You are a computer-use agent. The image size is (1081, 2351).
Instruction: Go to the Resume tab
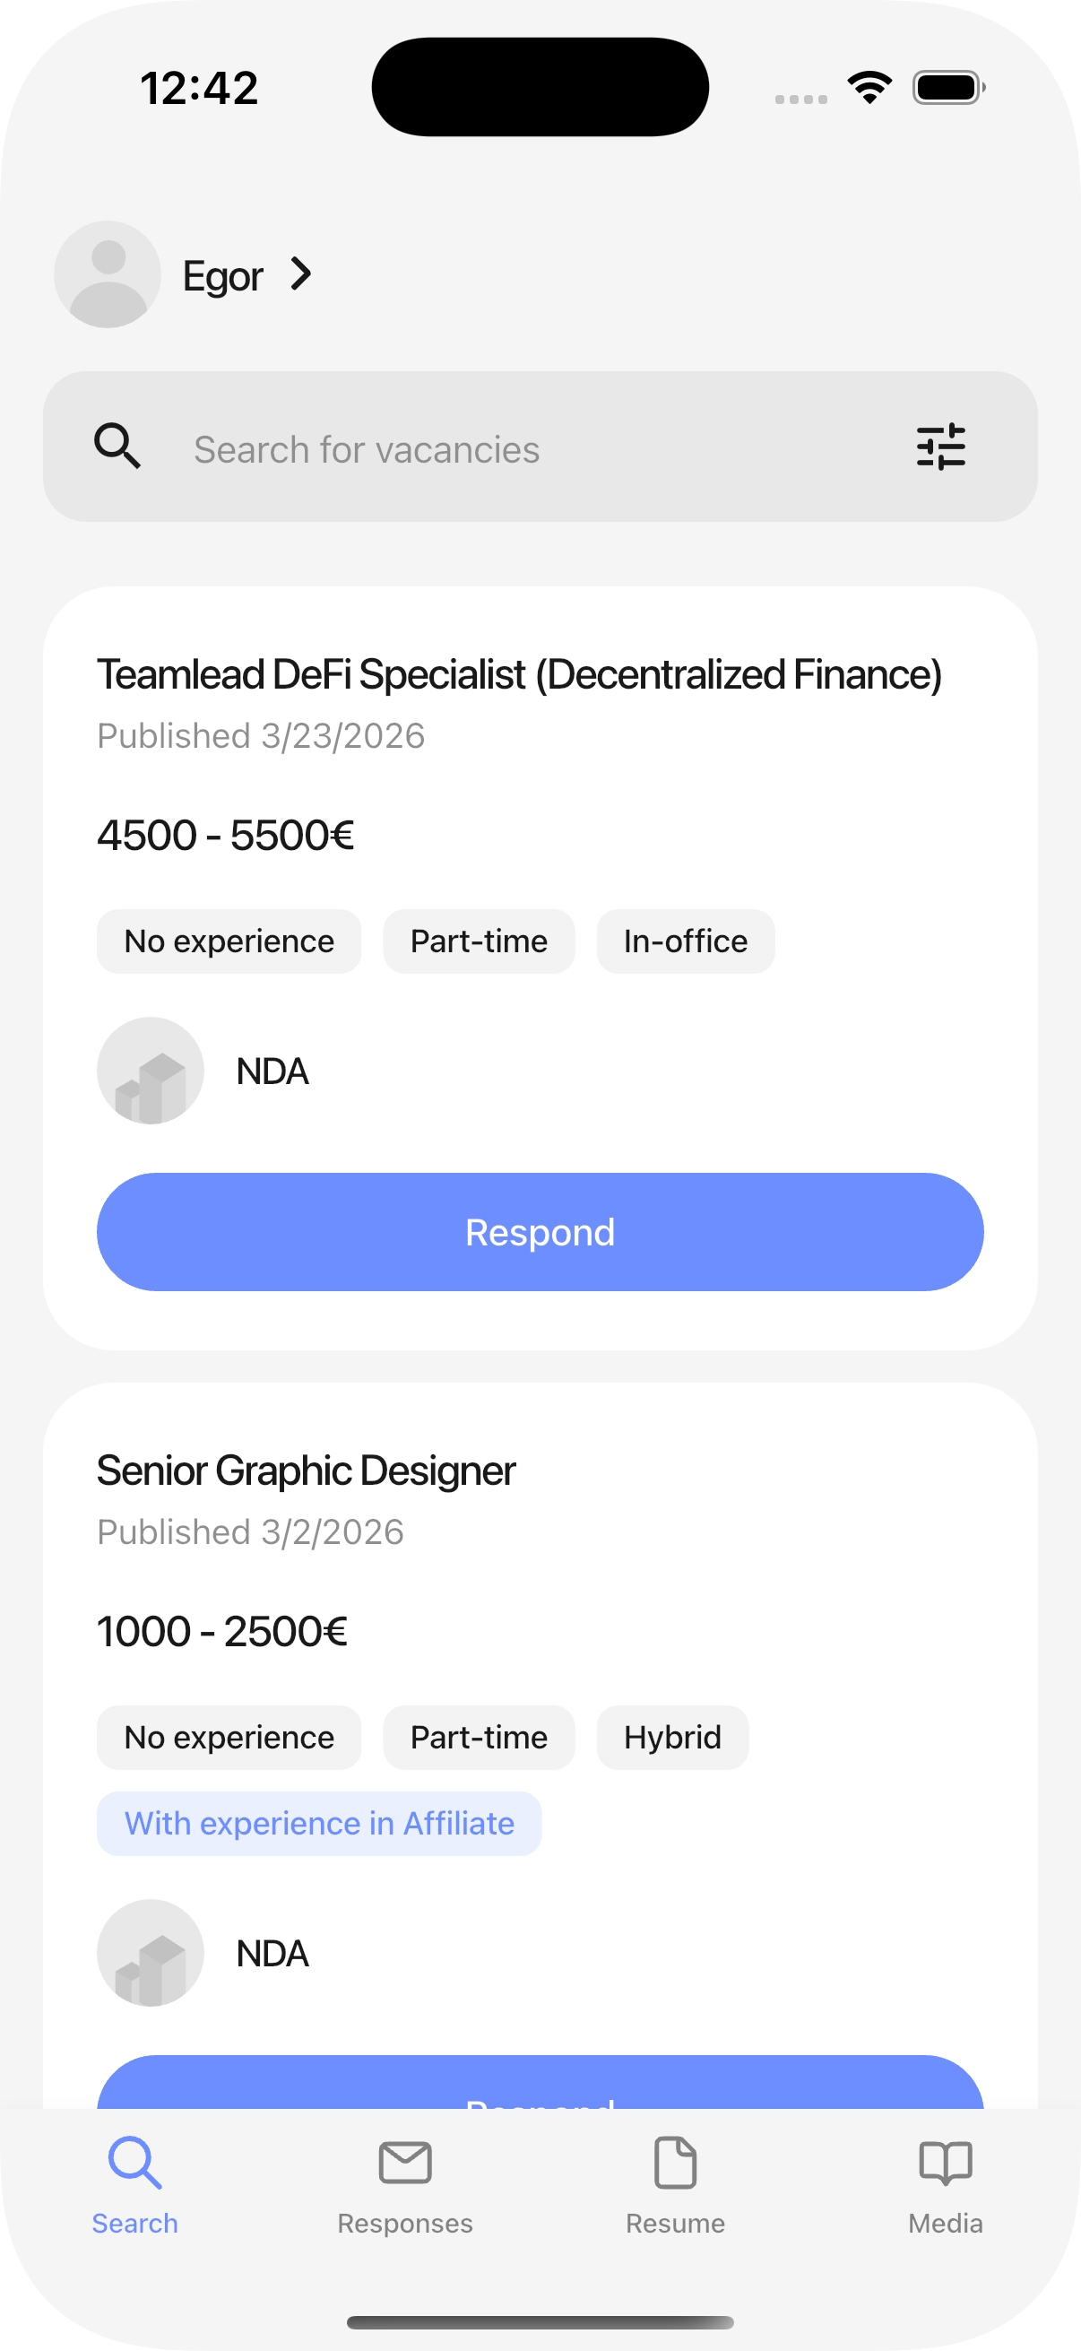click(x=675, y=2185)
